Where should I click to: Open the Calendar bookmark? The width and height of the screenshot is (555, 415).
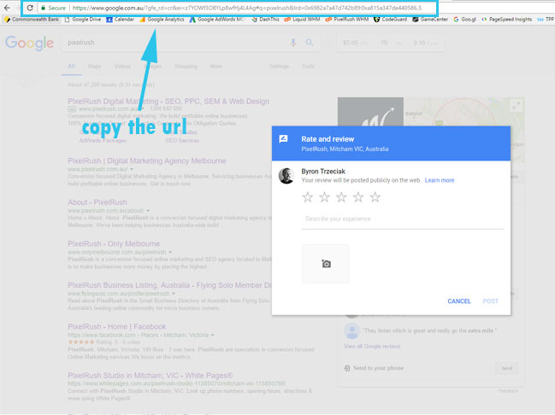pos(120,20)
